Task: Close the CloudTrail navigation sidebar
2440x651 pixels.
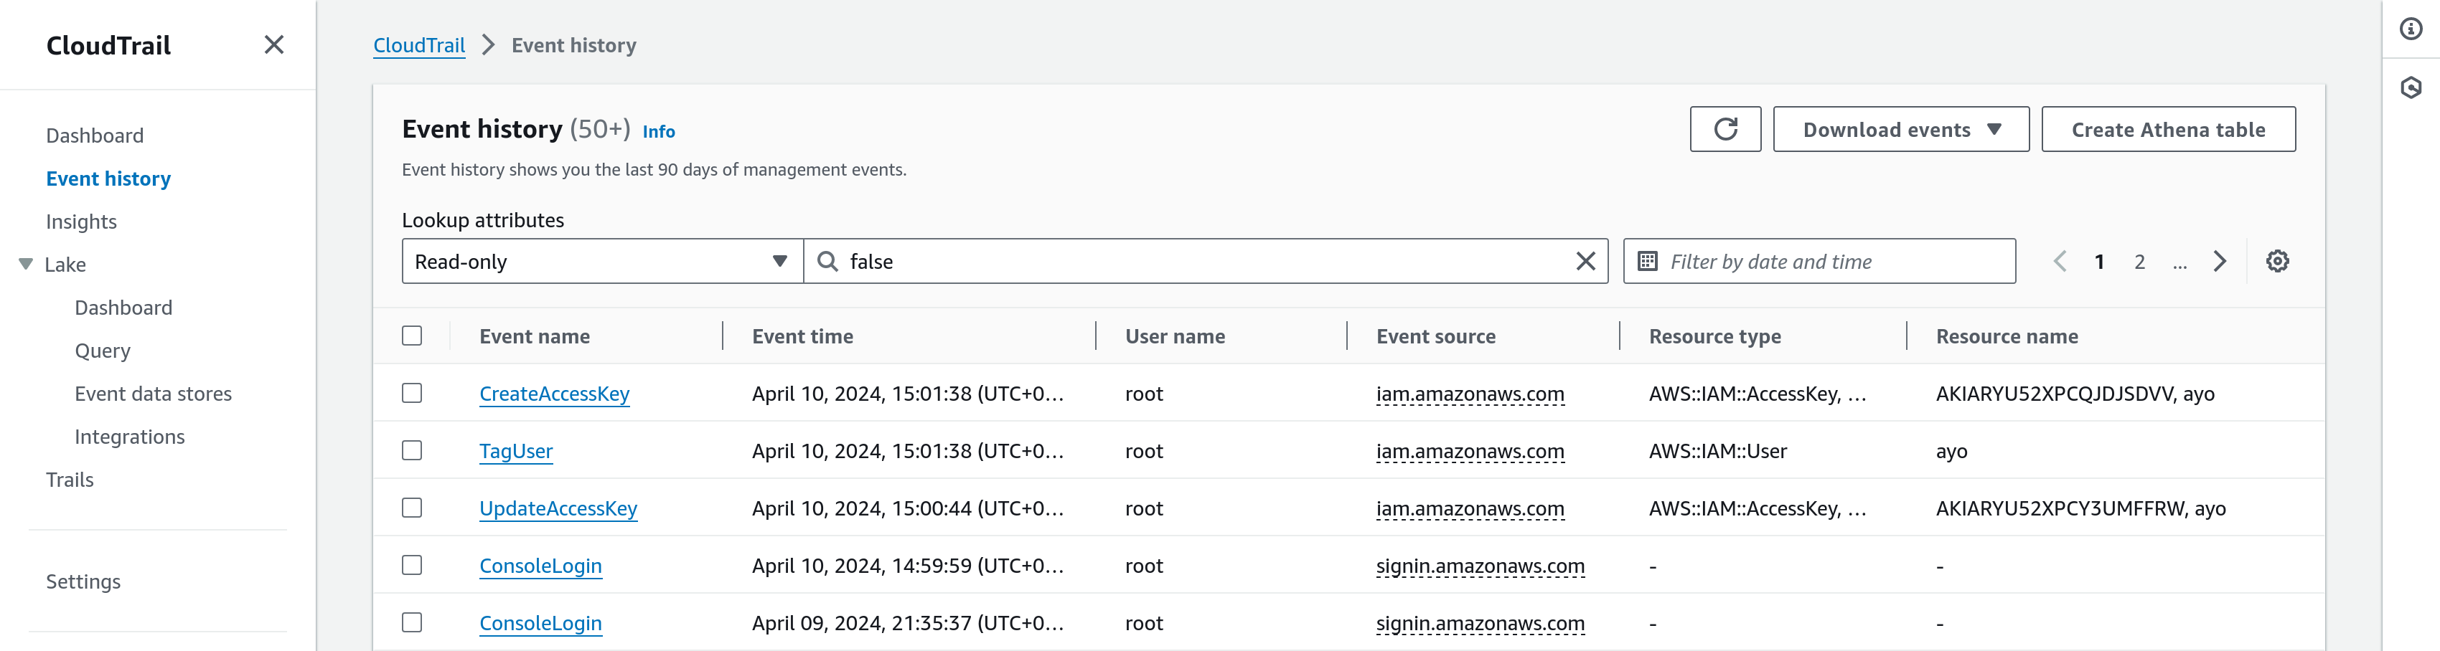Action: pyautogui.click(x=273, y=44)
